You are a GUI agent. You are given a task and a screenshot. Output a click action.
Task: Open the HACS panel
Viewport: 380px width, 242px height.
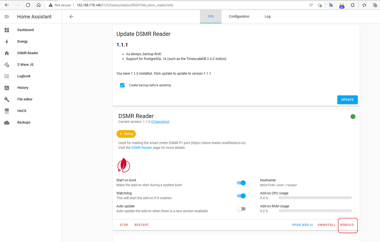22,111
